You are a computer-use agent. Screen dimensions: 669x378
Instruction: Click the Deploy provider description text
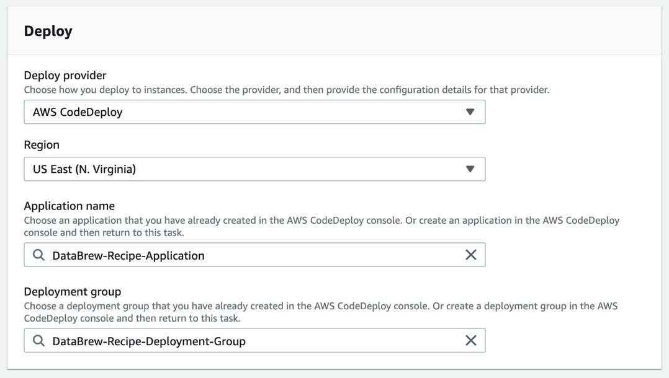[286, 90]
